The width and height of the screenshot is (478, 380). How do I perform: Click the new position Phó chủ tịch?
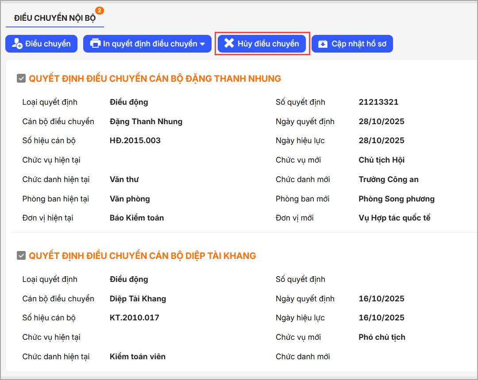click(x=382, y=337)
